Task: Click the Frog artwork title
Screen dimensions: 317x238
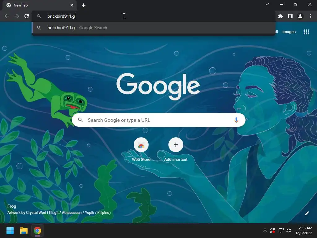Action: [x=12, y=206]
